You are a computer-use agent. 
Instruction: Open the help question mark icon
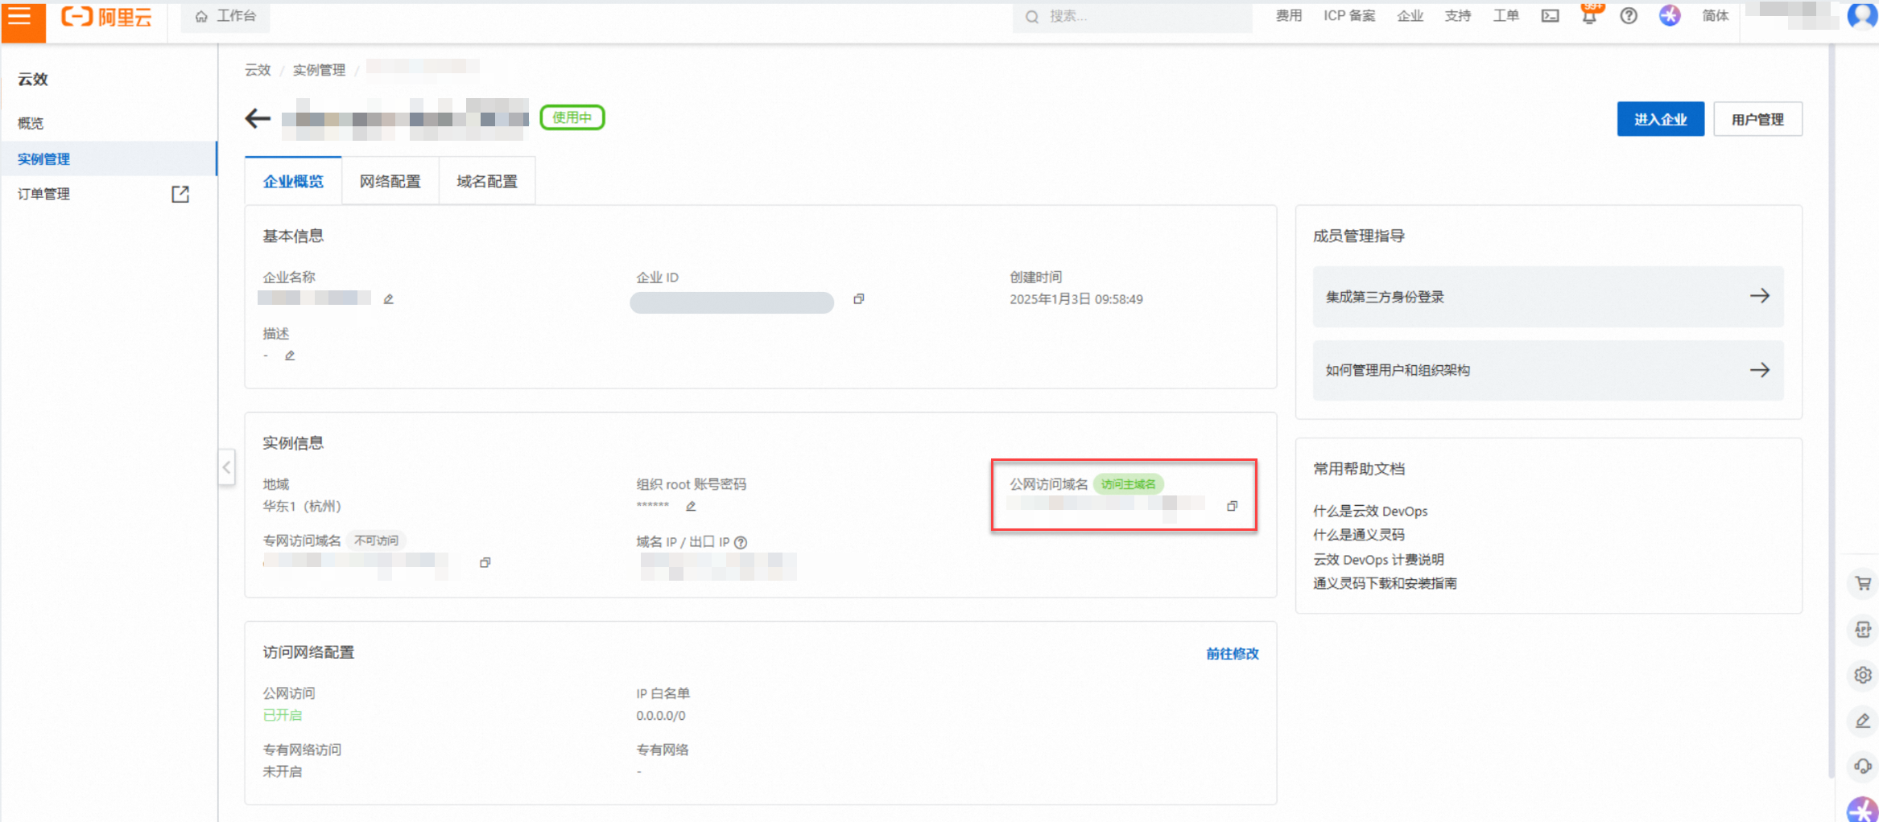click(x=1629, y=16)
